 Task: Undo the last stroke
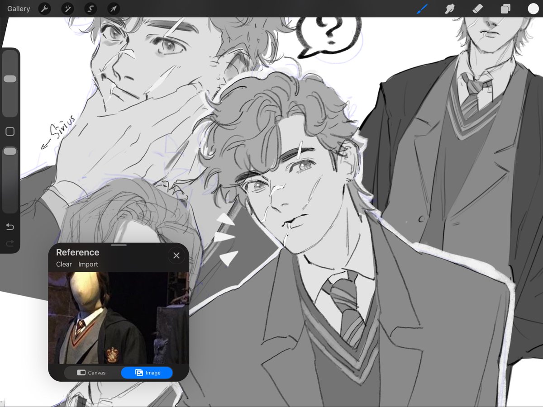[10, 227]
